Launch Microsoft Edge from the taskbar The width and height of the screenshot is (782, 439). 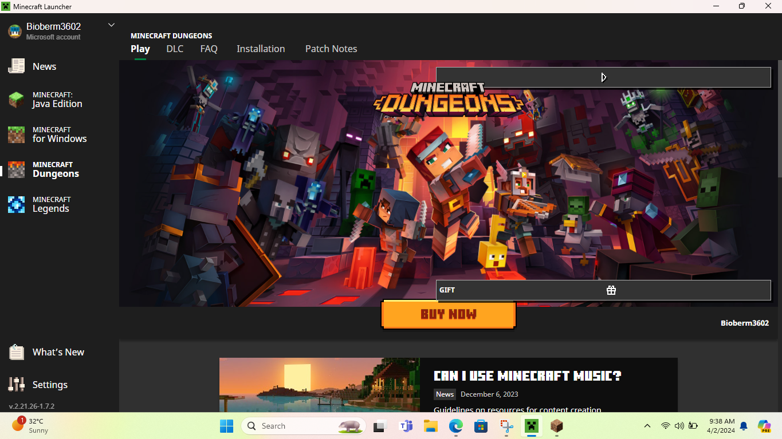(x=456, y=426)
